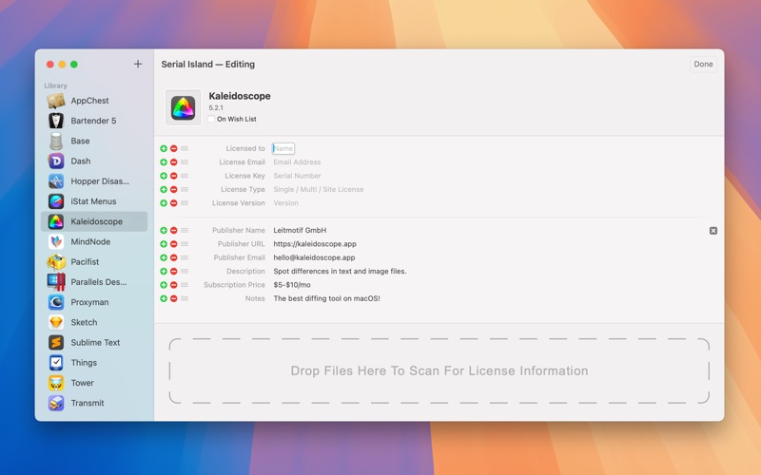The height and width of the screenshot is (475, 761).
Task: Select the Base app entry
Action: (94, 141)
